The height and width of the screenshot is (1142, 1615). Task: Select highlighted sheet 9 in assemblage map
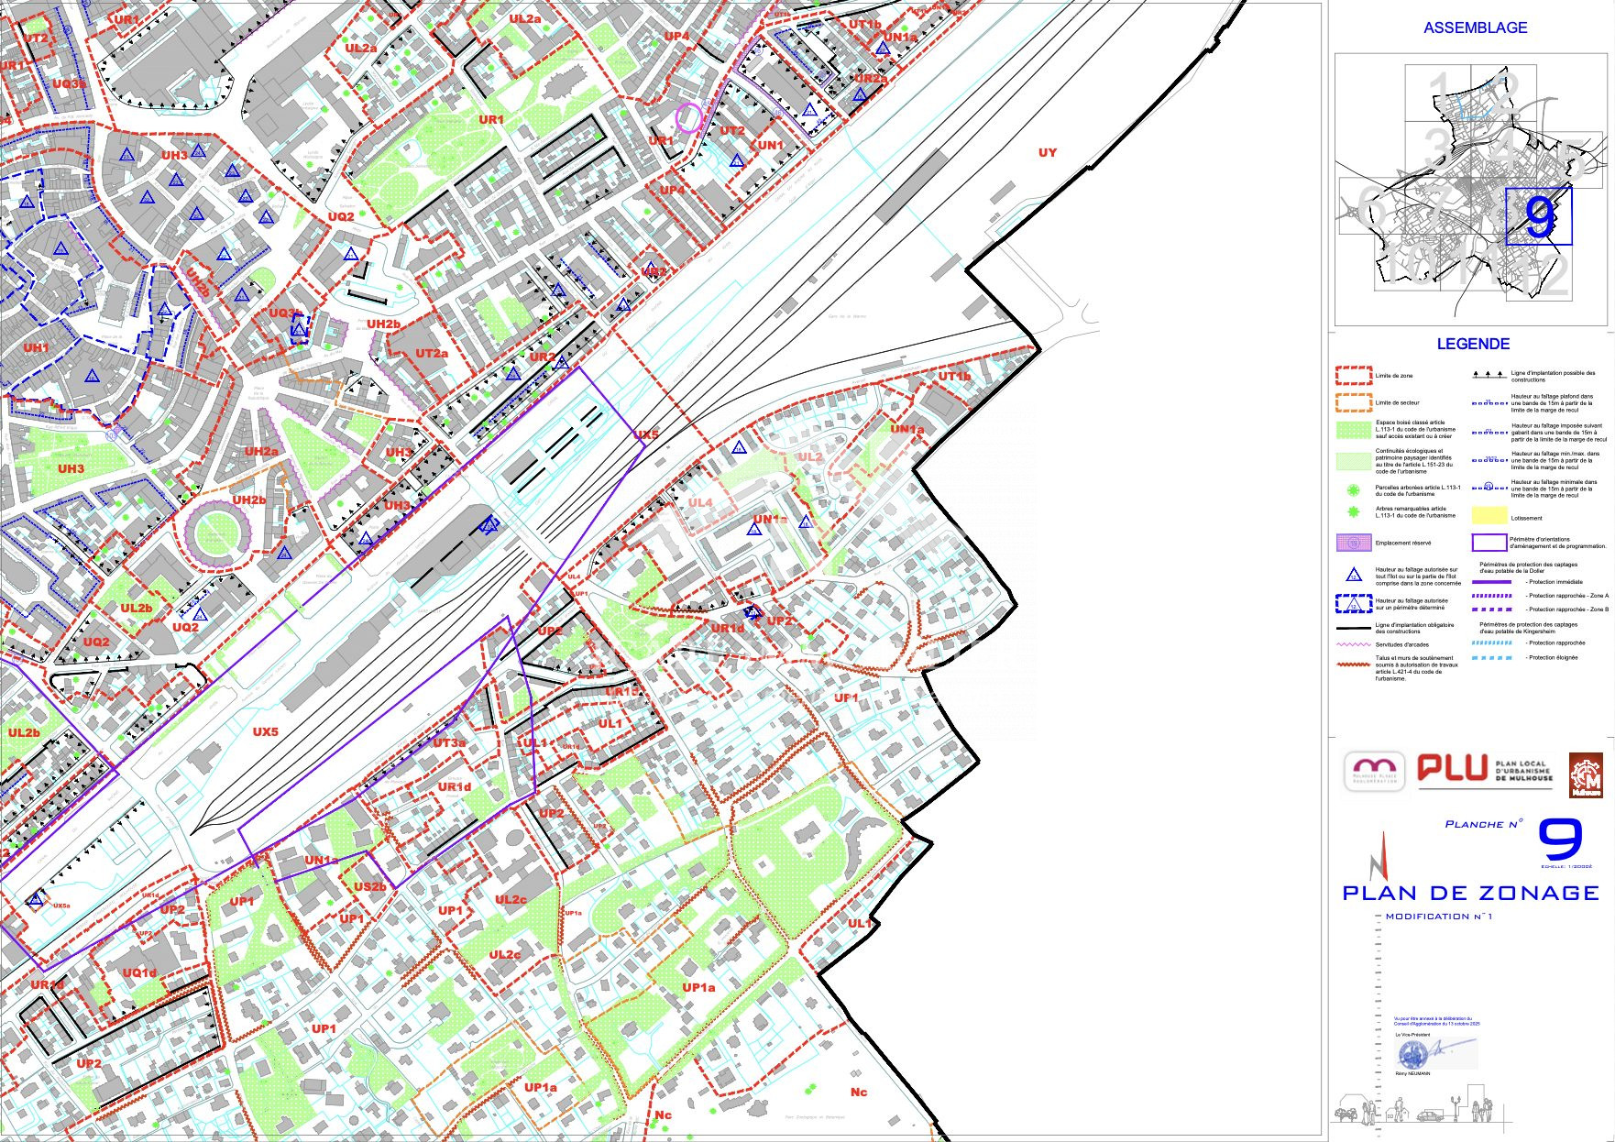pos(1539,217)
